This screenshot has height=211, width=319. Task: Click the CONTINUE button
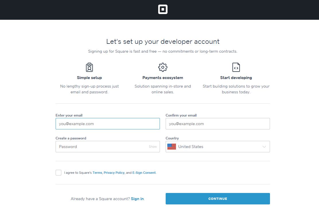tap(218, 199)
